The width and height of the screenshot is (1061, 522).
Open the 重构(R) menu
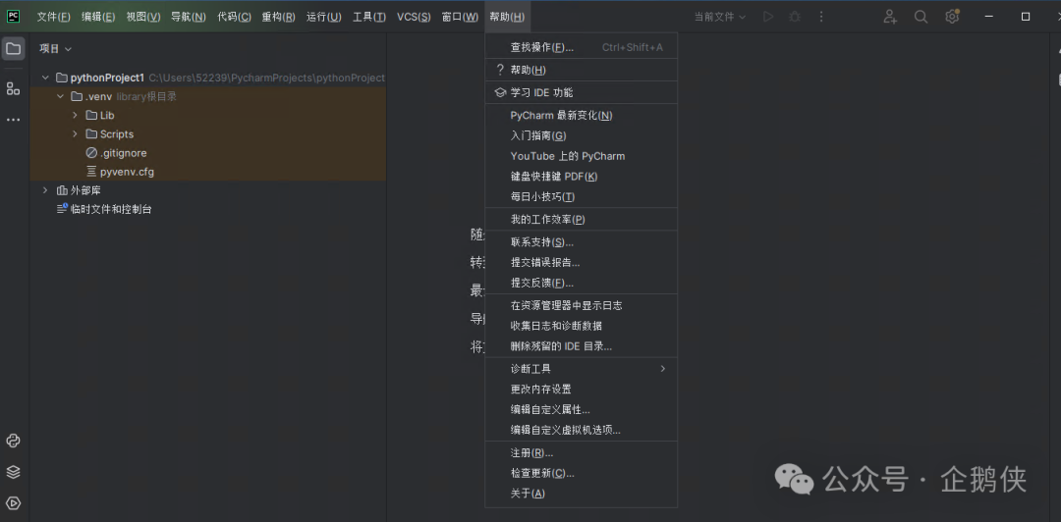coord(279,17)
